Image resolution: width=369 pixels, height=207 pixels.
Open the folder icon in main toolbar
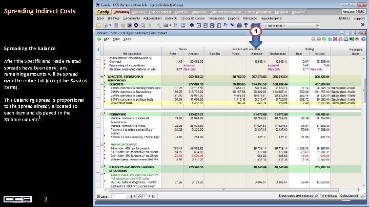point(98,26)
